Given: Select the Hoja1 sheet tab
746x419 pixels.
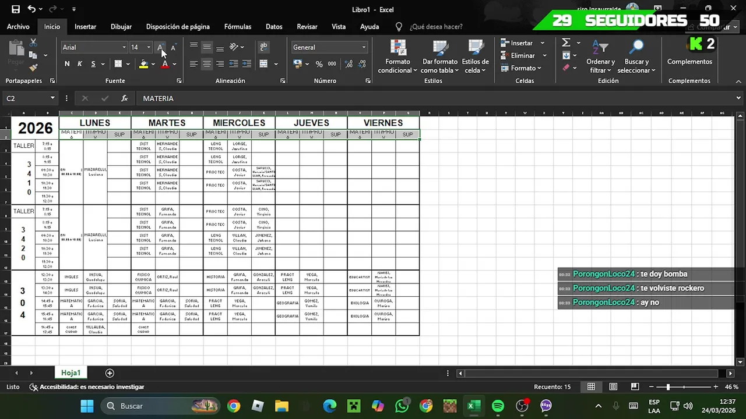Looking at the screenshot, I should [x=71, y=373].
